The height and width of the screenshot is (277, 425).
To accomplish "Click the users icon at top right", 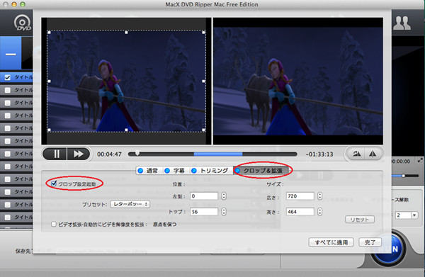I will (x=402, y=23).
